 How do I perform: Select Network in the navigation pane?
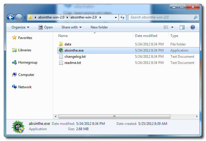[x=25, y=87]
